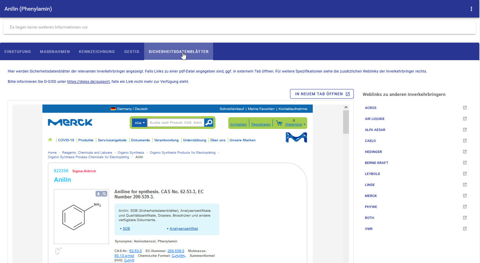Open the three-dot options menu
This screenshot has width=480, height=263.
point(471,9)
